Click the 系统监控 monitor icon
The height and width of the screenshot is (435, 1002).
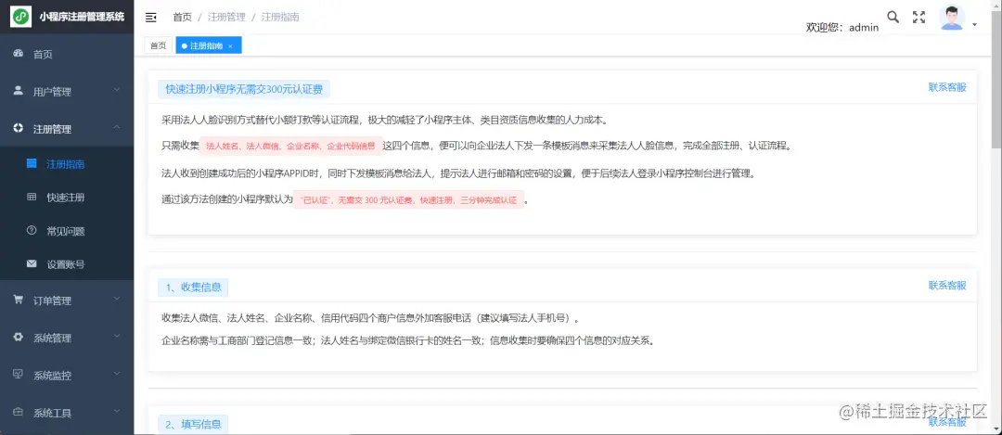click(x=18, y=375)
